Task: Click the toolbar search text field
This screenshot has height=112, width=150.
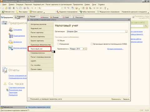Action: point(51,8)
